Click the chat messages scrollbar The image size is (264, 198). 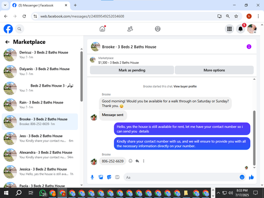point(254,138)
